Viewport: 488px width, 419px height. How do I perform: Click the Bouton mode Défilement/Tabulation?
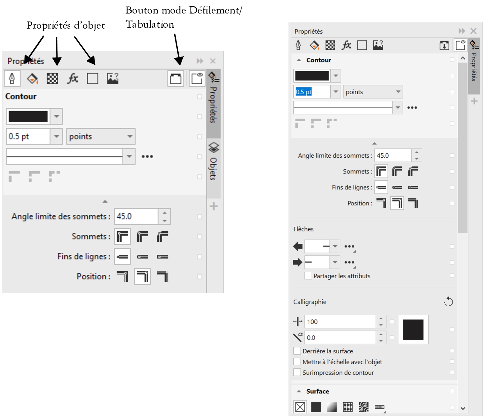(176, 79)
